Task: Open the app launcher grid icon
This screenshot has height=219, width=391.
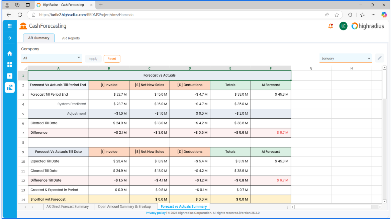Action: [x=10, y=26]
